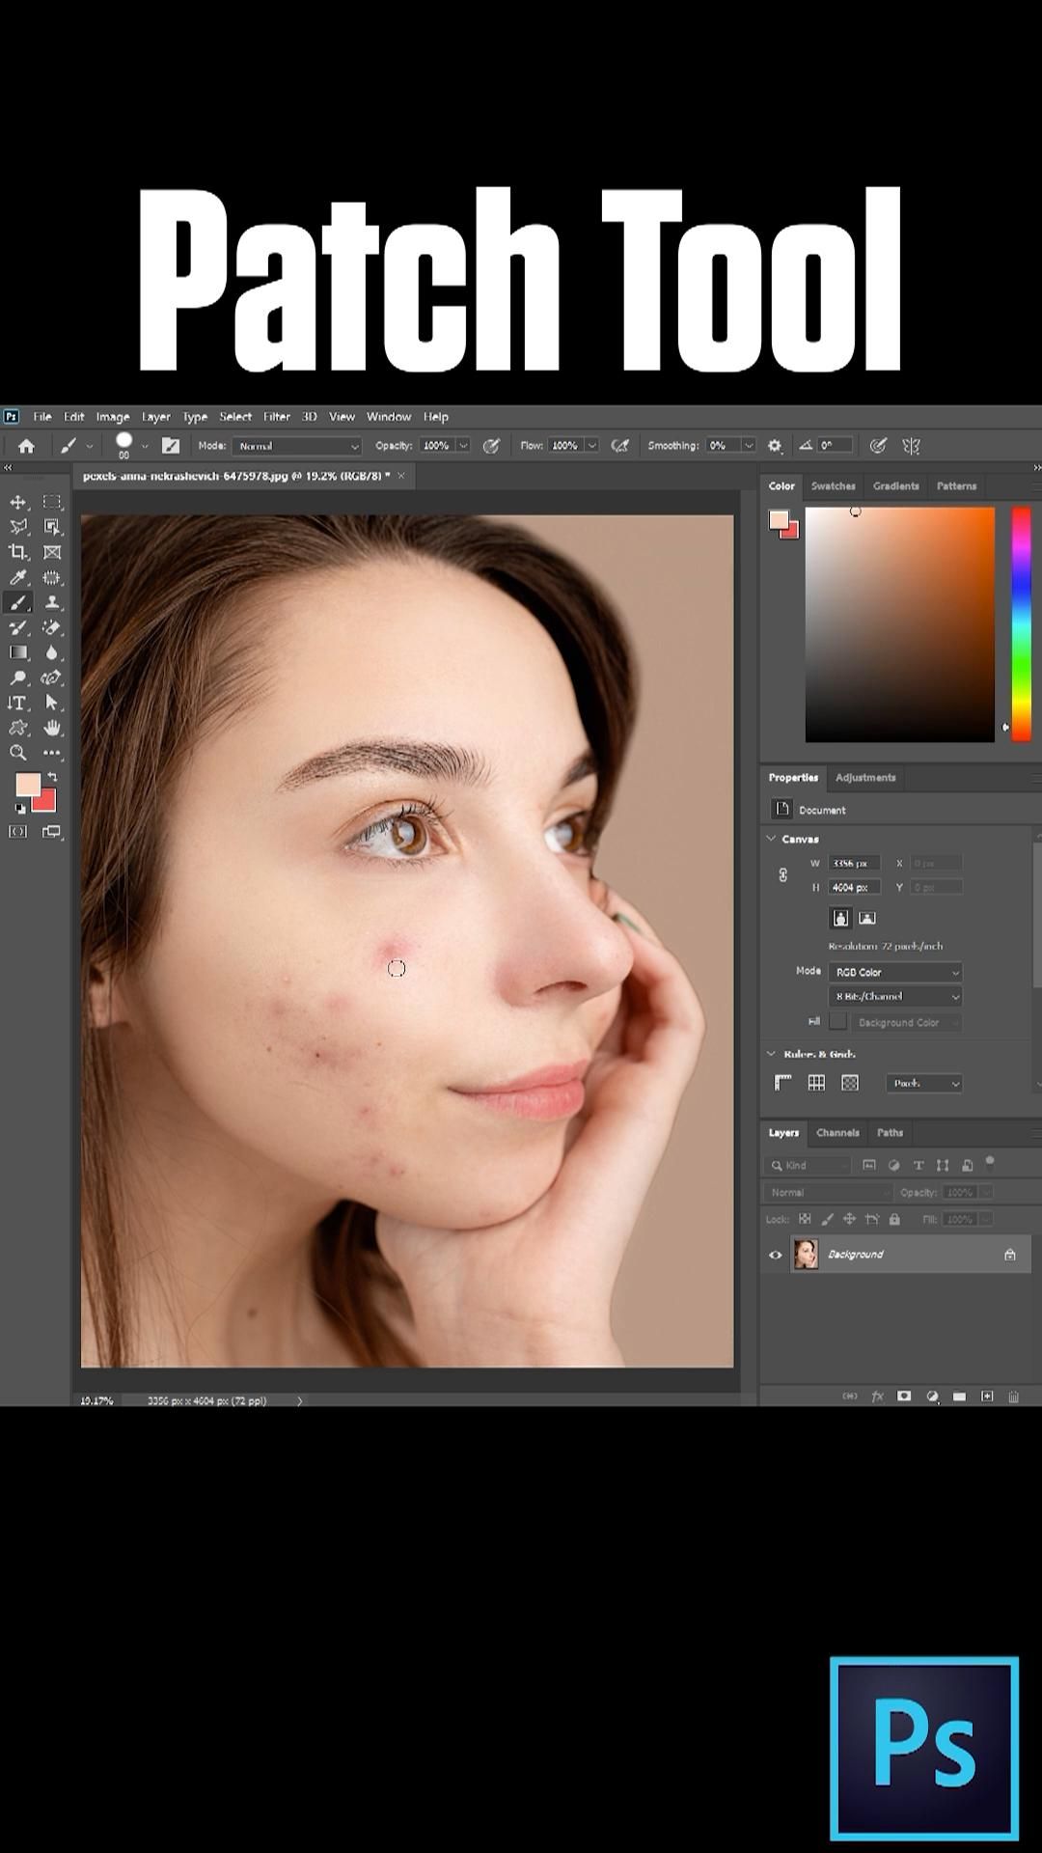Select the Zoom tool

coord(18,753)
